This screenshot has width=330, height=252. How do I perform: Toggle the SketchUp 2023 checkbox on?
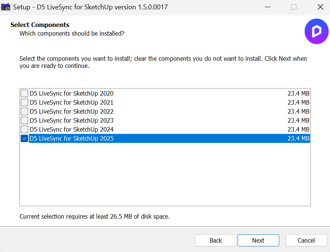(x=24, y=120)
